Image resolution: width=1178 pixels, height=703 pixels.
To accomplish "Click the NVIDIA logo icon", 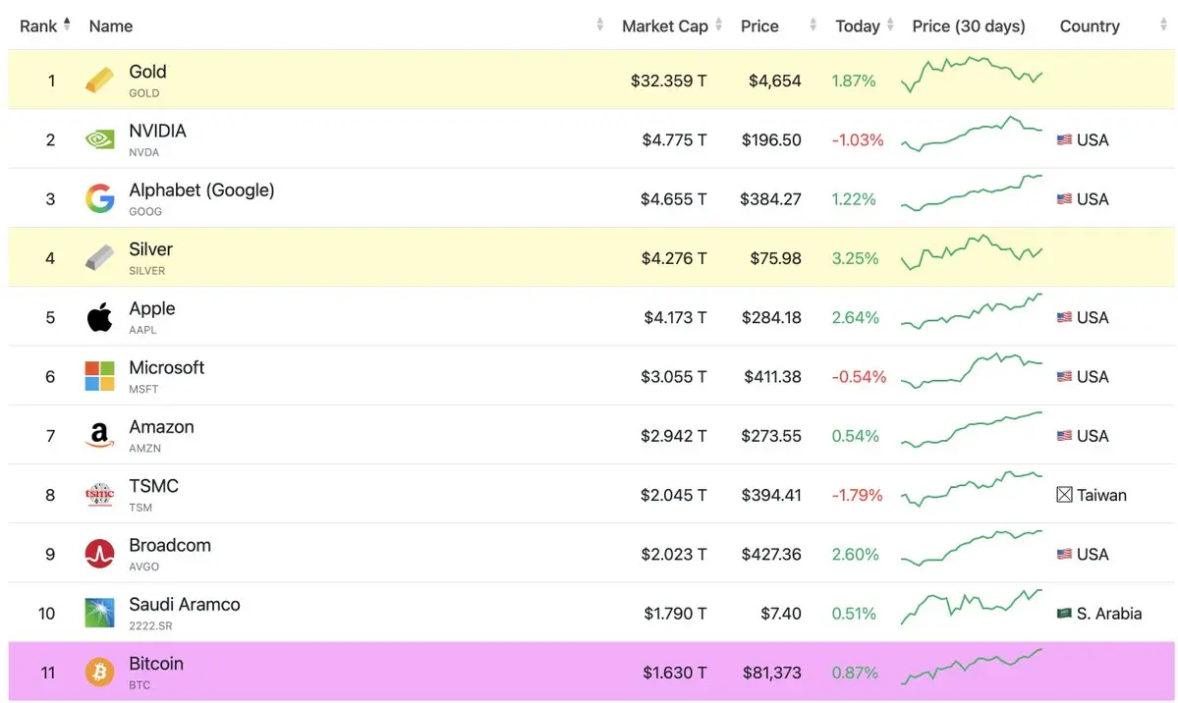I will (x=99, y=139).
